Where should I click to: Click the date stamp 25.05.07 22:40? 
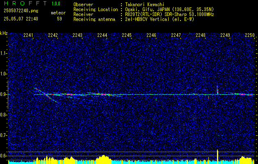click(21, 19)
